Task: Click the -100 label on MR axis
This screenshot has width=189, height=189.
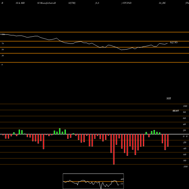Action: (x=185, y=167)
